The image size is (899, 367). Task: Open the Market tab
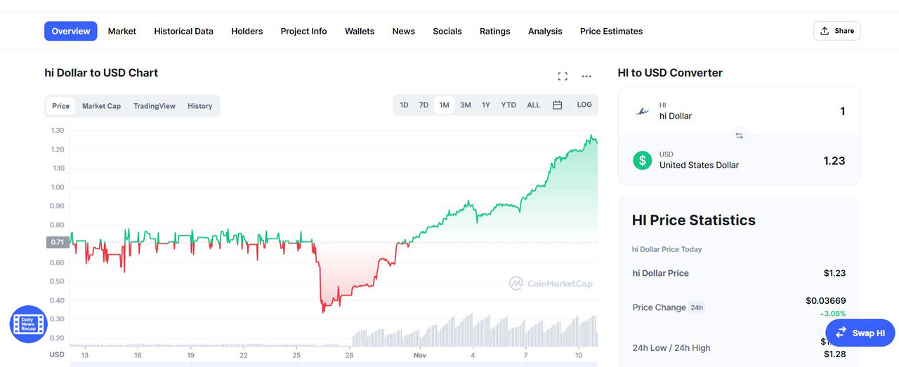122,31
